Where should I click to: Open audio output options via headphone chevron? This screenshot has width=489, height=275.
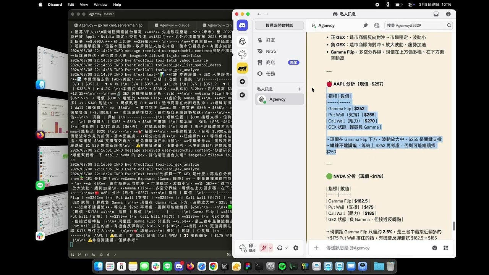click(287, 248)
